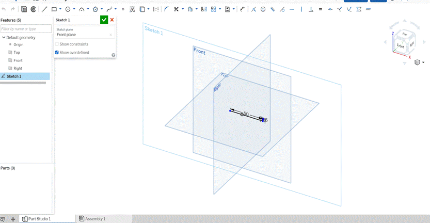Apply the Normal constraint
Viewport: 430px width, 223px height.
tap(340, 9)
